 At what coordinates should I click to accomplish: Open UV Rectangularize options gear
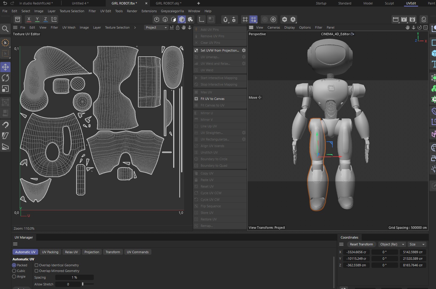click(244, 139)
